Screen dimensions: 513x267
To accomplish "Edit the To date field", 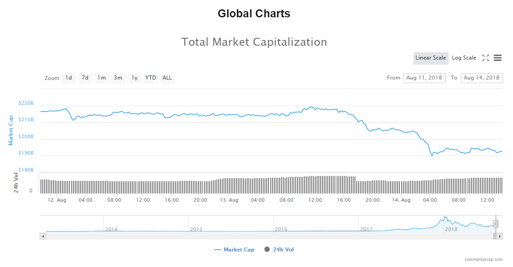I will click(x=482, y=78).
